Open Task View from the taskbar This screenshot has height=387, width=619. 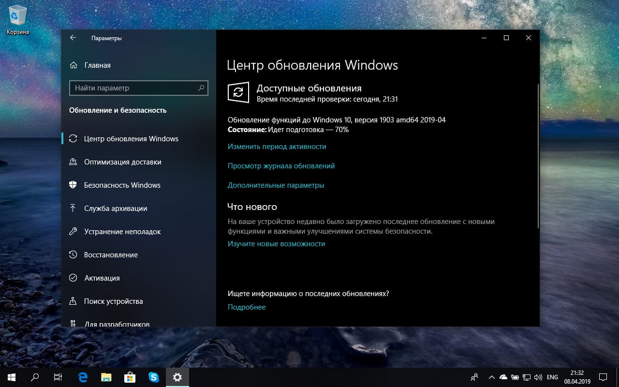(x=58, y=377)
